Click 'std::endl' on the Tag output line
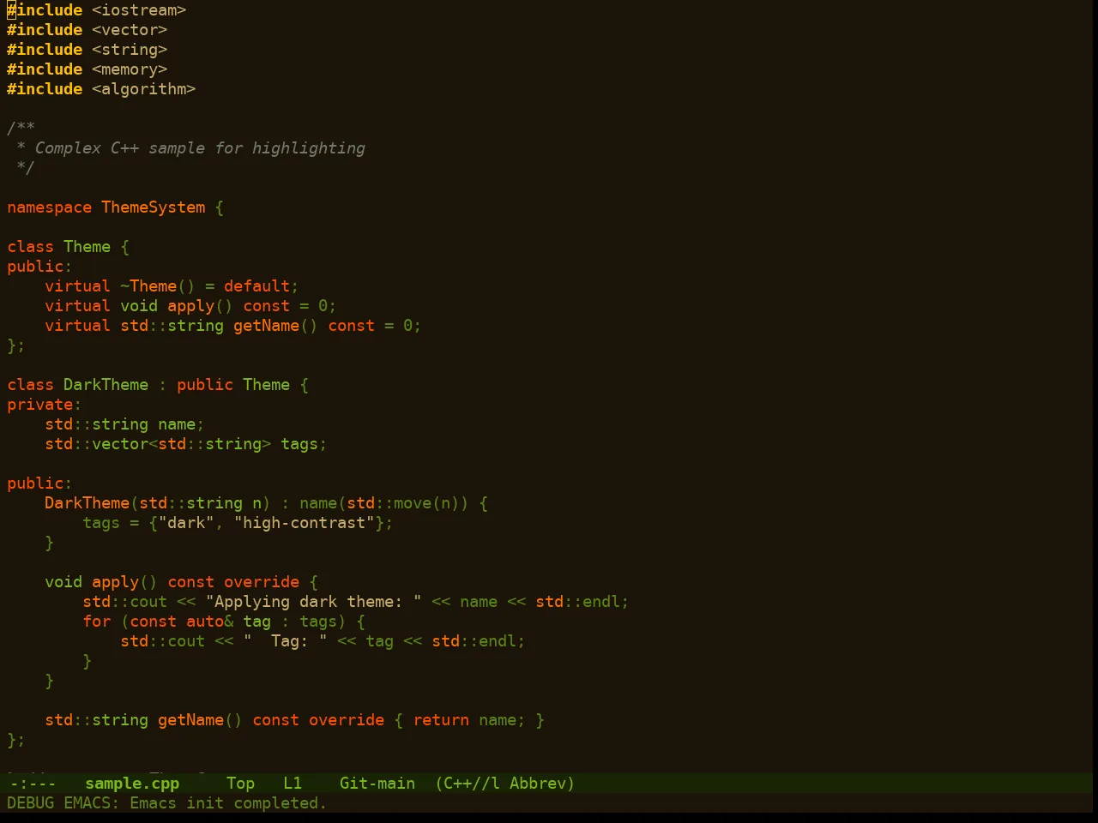Image resolution: width=1098 pixels, height=823 pixels. point(474,641)
